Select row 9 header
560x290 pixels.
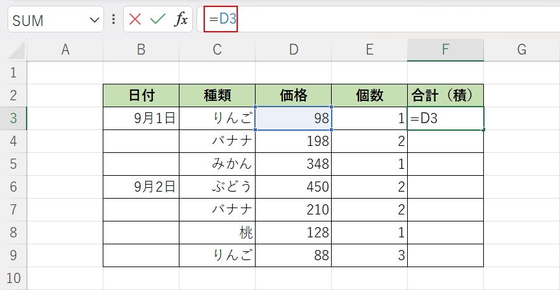tap(13, 255)
